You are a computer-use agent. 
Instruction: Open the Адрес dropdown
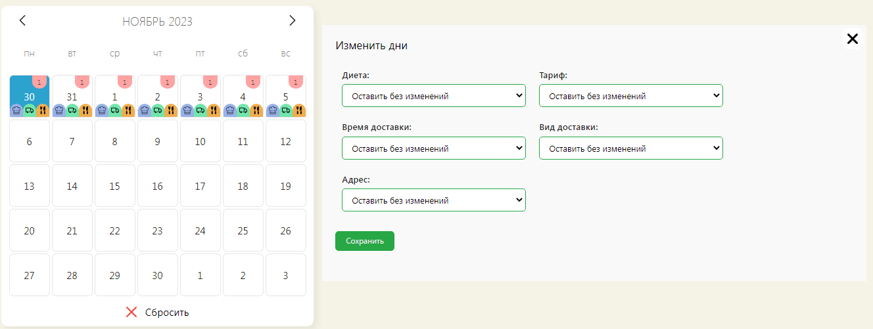point(433,200)
